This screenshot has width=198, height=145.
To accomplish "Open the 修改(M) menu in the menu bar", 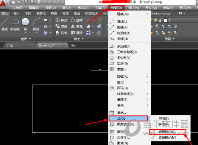I will 151,8.
